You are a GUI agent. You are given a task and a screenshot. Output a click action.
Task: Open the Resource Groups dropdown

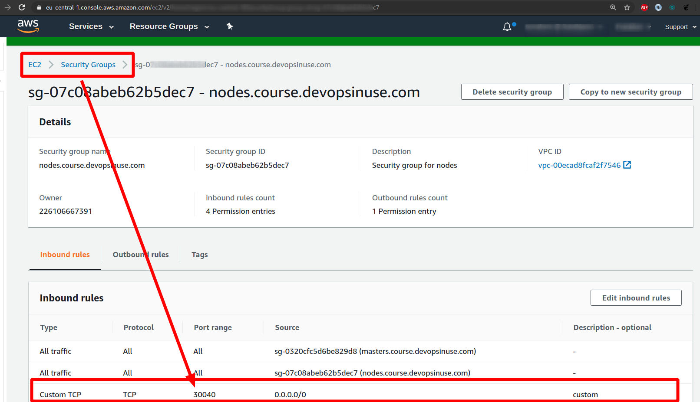pos(169,26)
